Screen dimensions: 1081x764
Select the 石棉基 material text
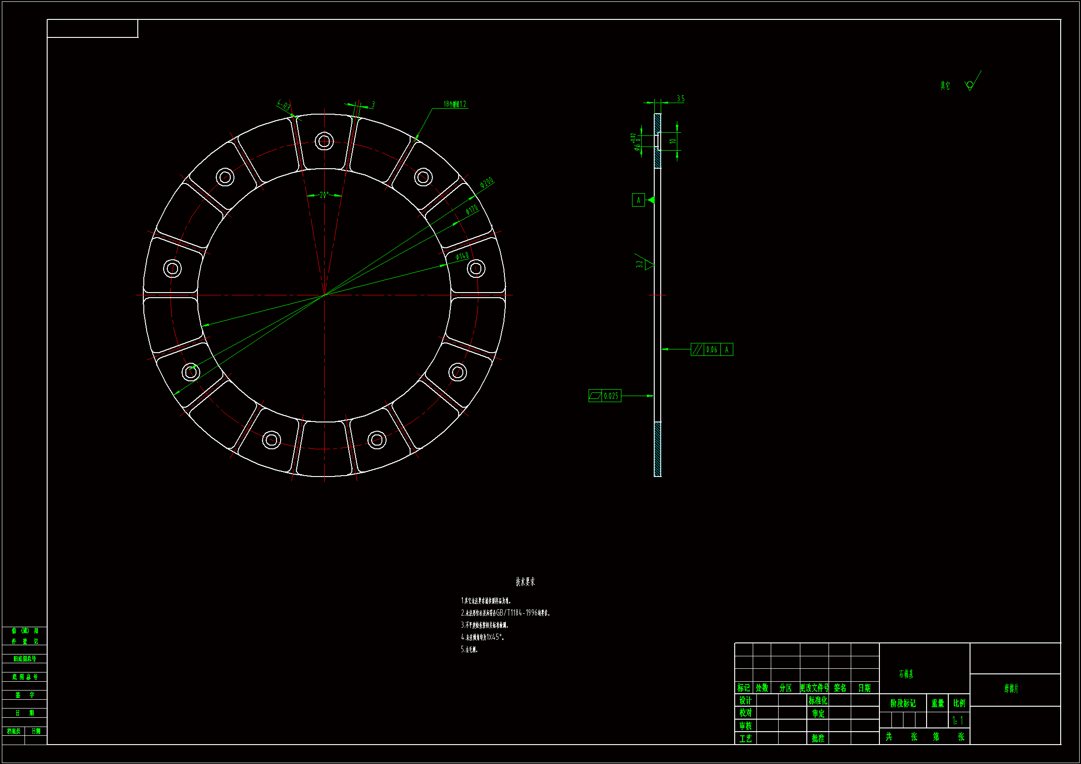[906, 674]
